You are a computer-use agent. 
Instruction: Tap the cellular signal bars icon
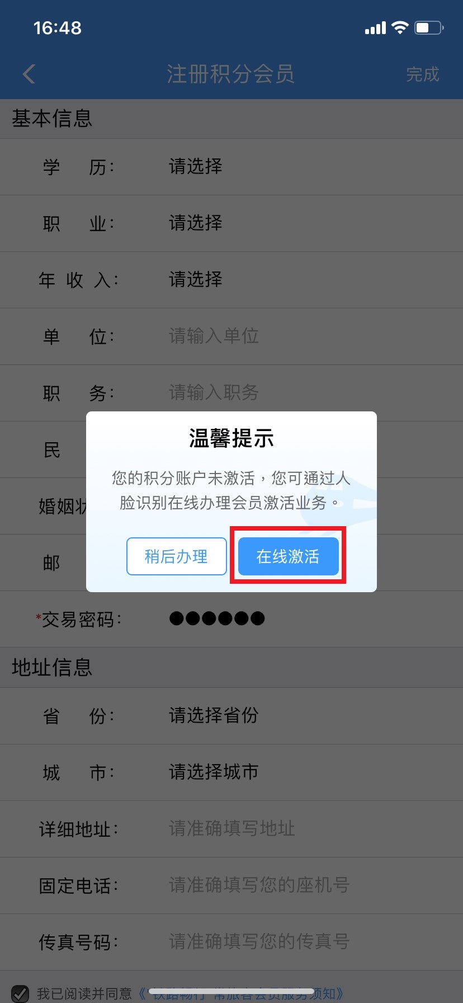click(375, 28)
